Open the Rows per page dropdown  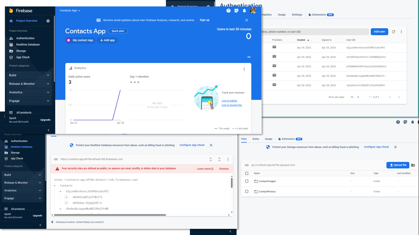[x=356, y=97]
